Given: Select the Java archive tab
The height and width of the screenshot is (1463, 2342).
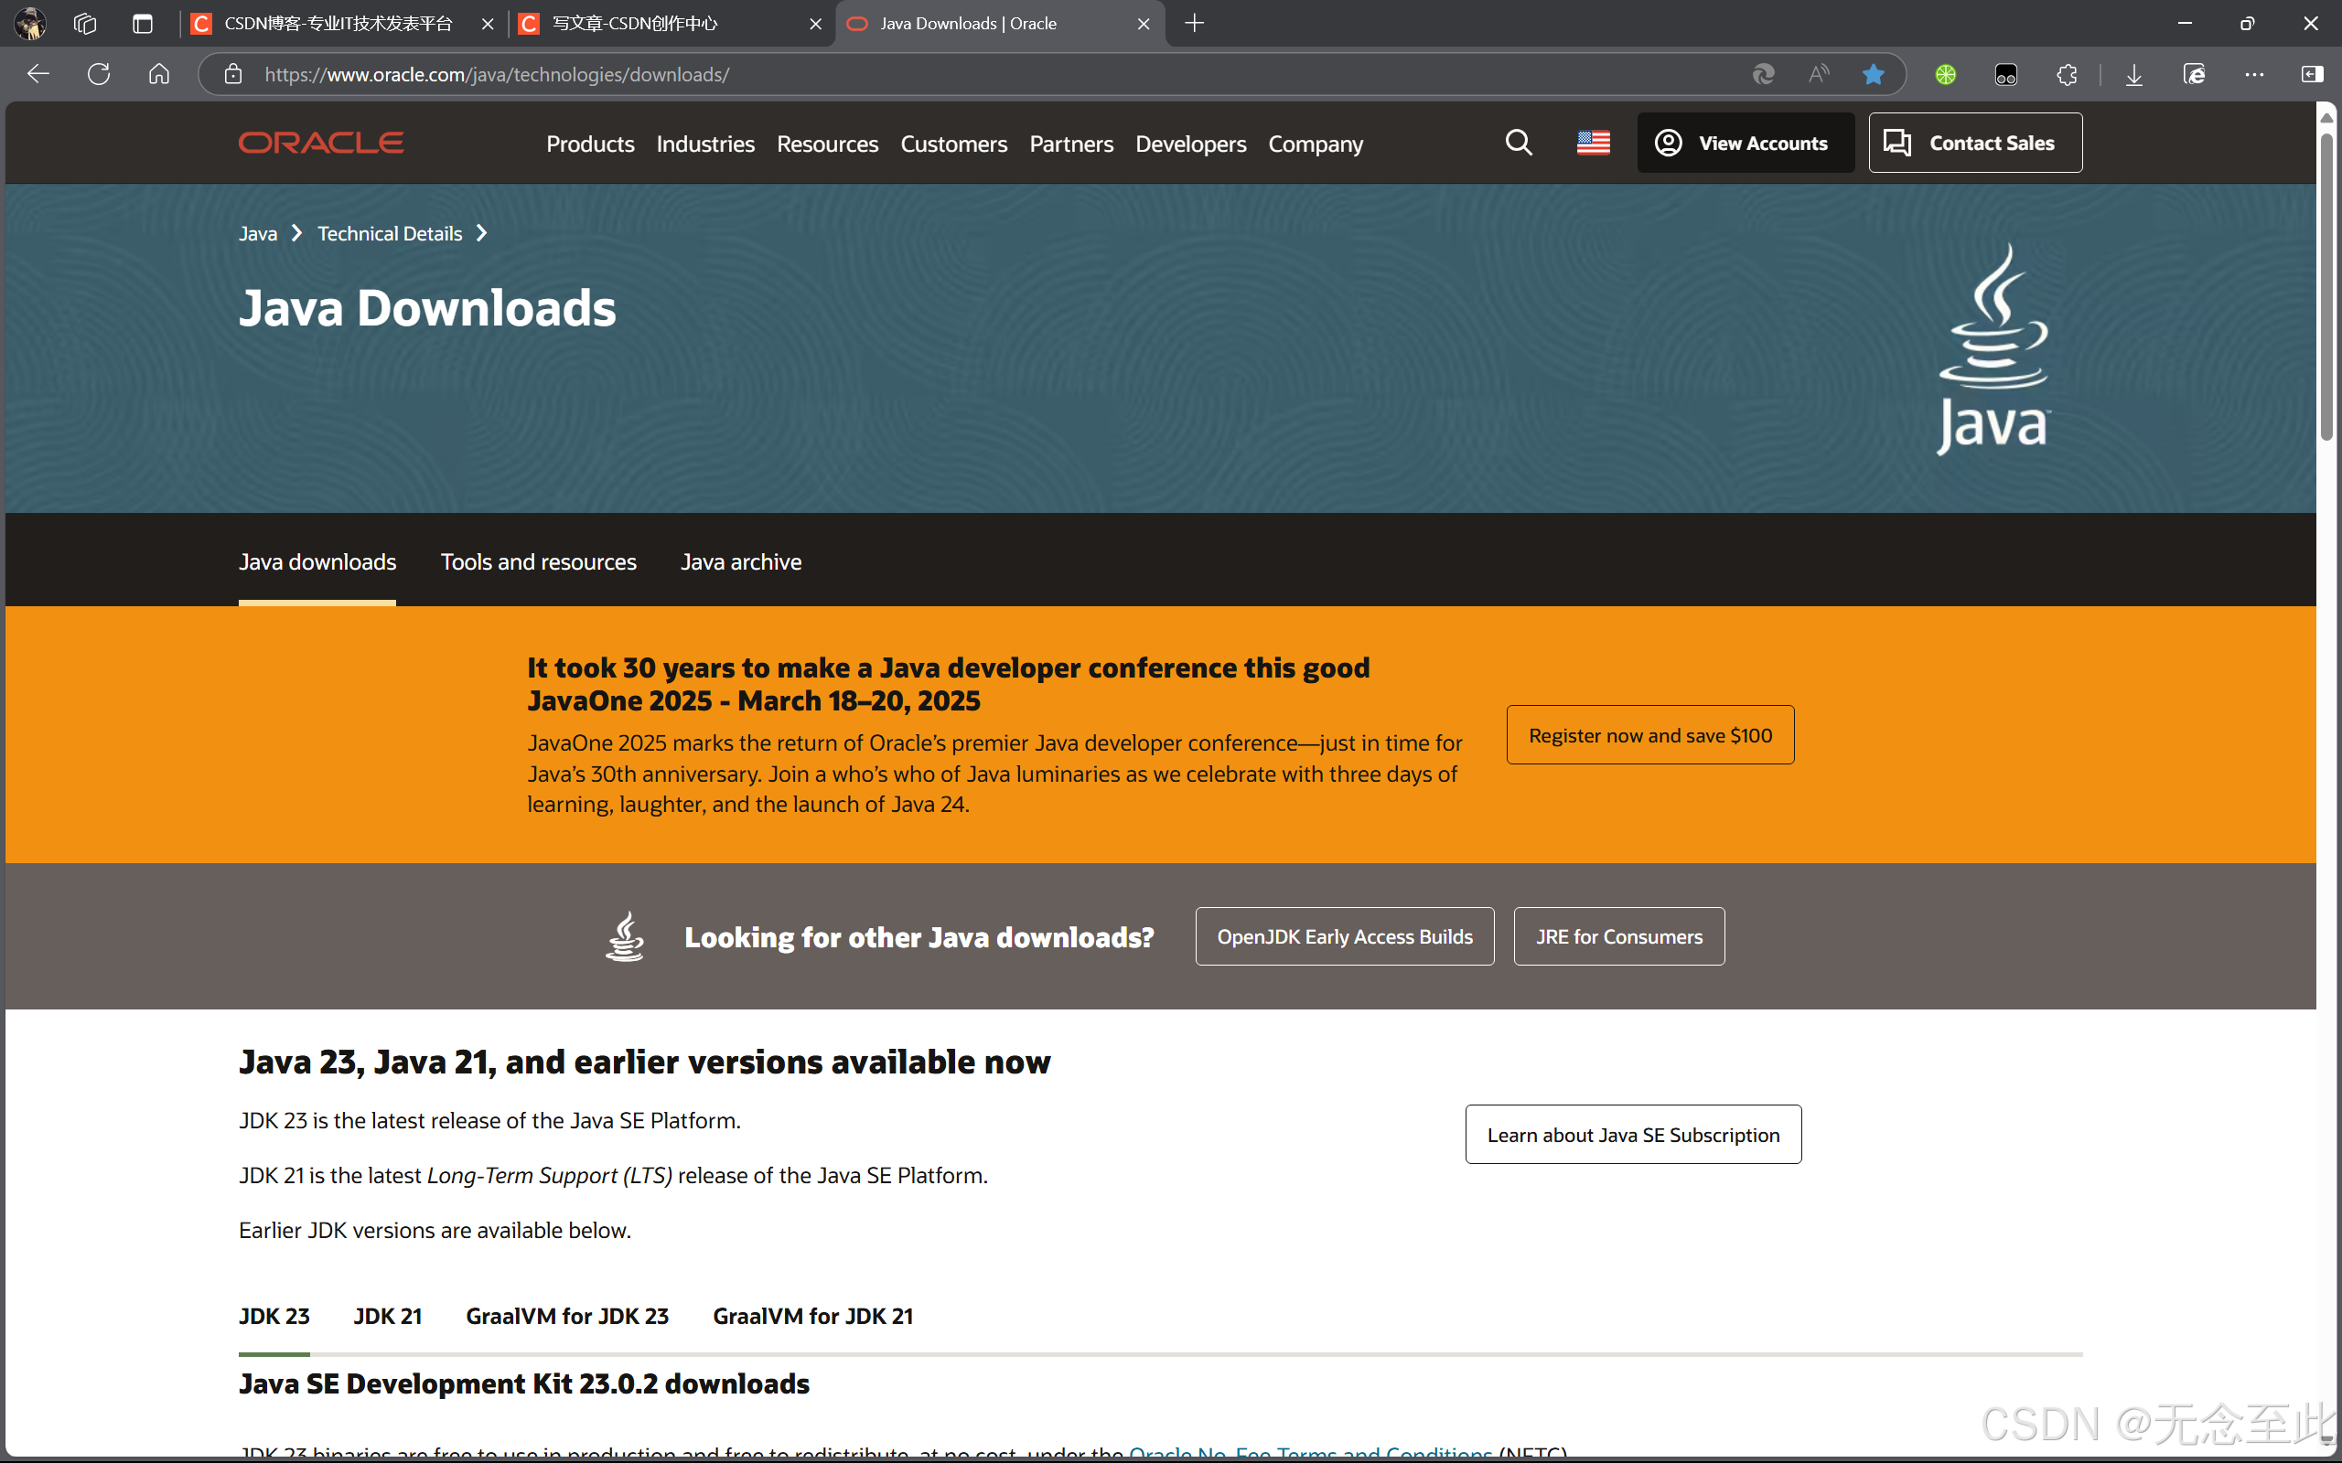Looking at the screenshot, I should 741,562.
